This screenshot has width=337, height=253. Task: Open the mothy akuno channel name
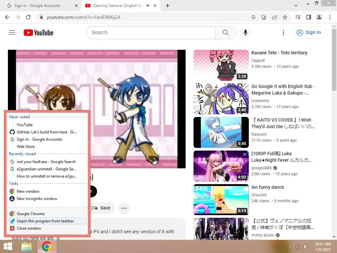coord(263,235)
